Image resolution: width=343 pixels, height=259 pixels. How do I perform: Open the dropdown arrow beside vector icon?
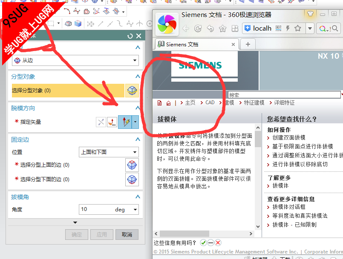coord(135,122)
